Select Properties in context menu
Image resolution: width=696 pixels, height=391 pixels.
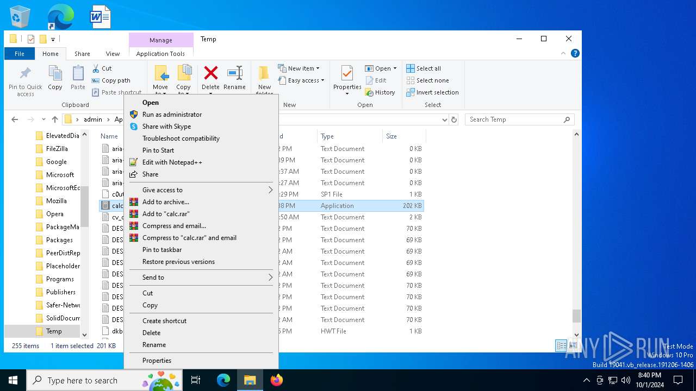201,361
